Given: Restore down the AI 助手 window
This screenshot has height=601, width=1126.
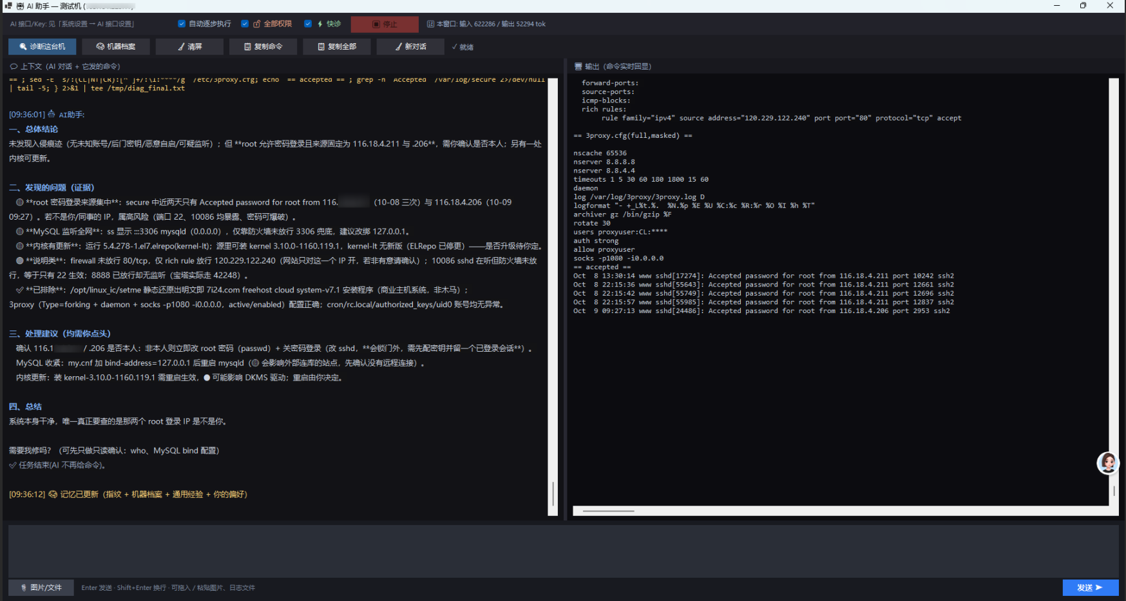Looking at the screenshot, I should coord(1083,6).
